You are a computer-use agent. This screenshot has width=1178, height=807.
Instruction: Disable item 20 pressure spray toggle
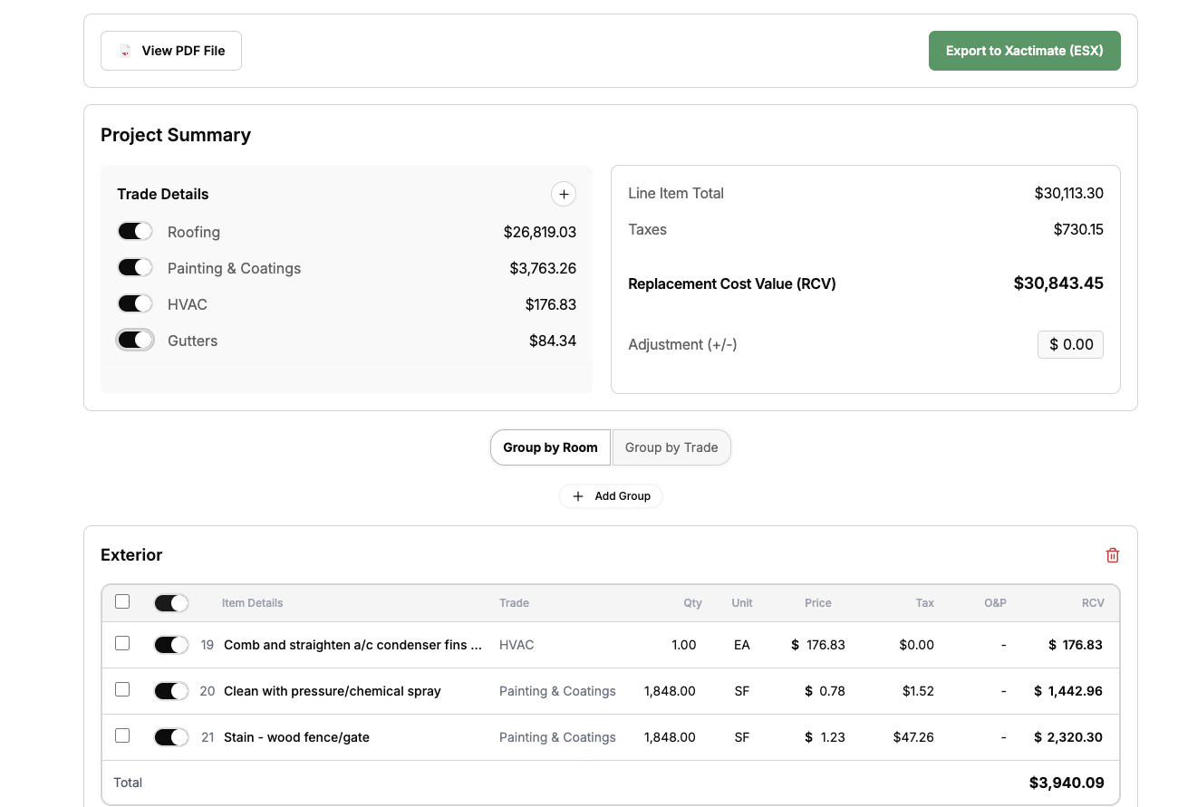tap(171, 691)
